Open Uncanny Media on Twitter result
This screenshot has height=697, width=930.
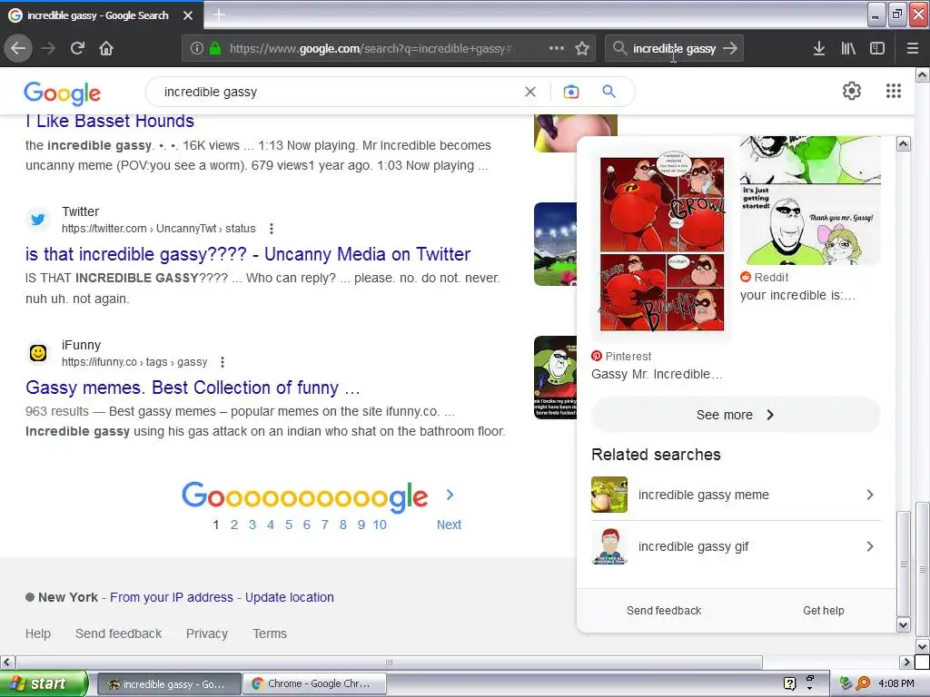coord(248,254)
